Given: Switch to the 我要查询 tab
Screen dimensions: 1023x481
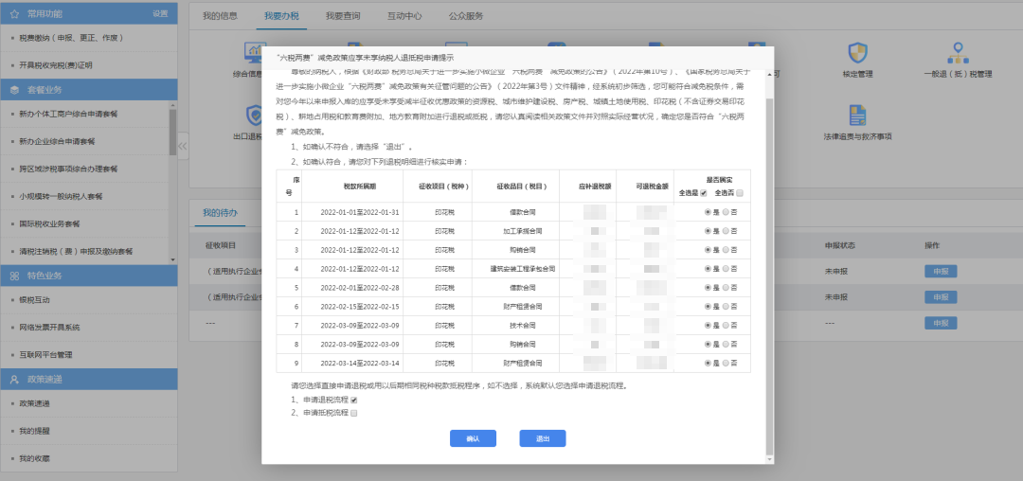Looking at the screenshot, I should click(342, 16).
